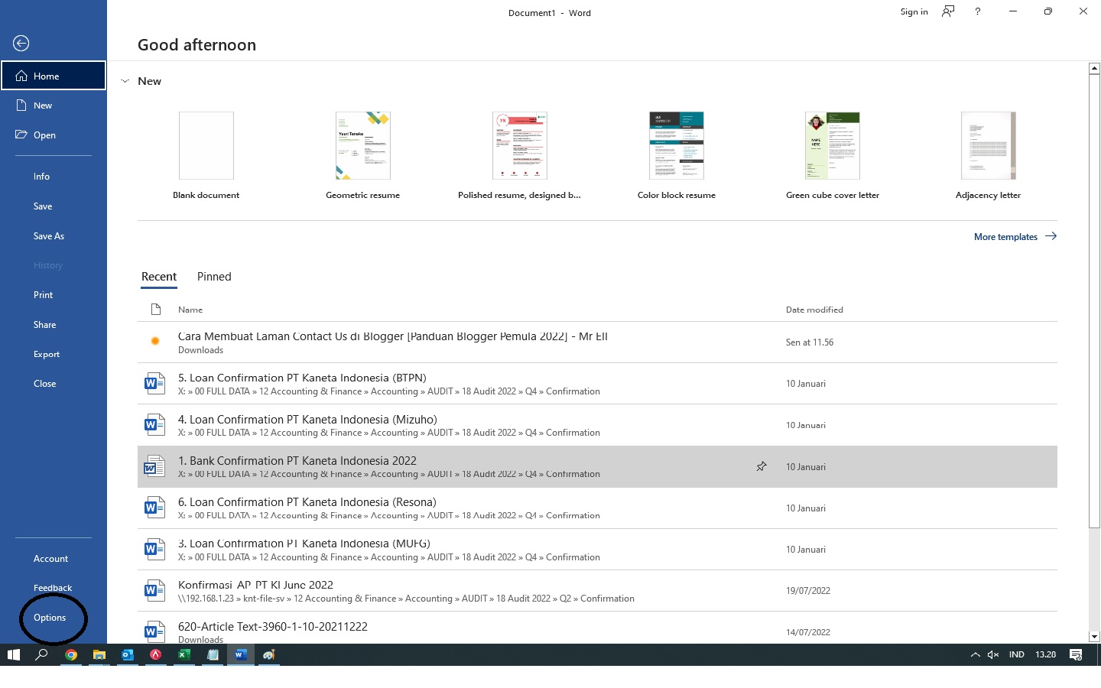1101x688 pixels.
Task: Open 4. Loan Confirmation (Mizuho) document
Action: [x=597, y=425]
